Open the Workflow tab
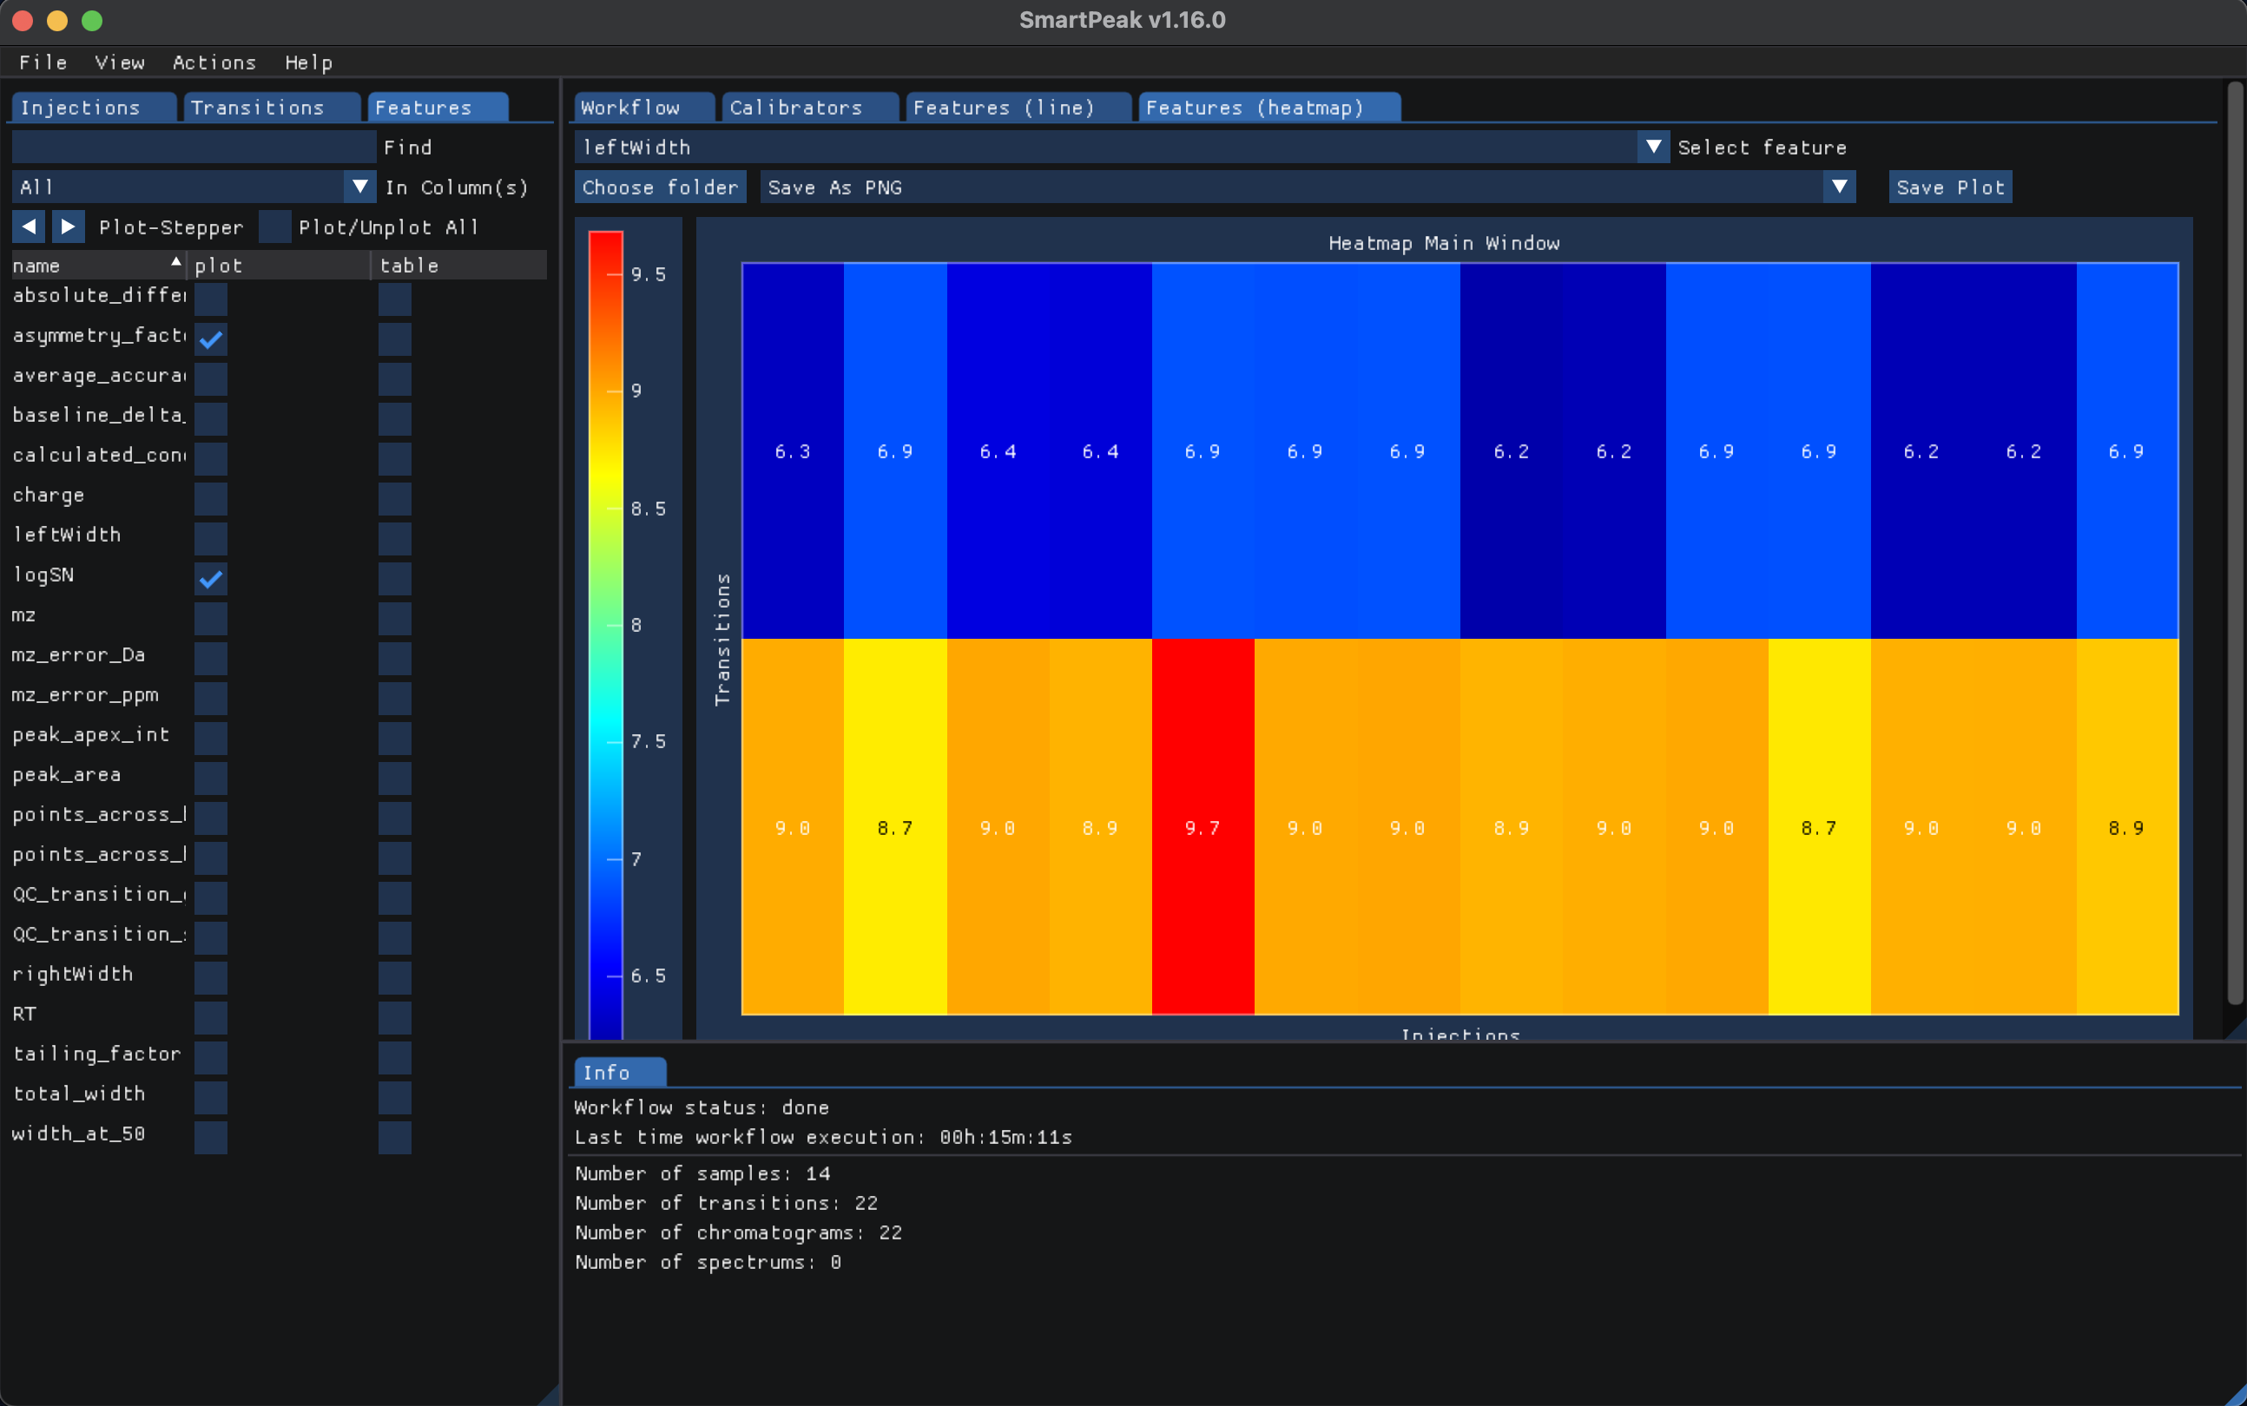This screenshot has width=2247, height=1406. (x=643, y=107)
